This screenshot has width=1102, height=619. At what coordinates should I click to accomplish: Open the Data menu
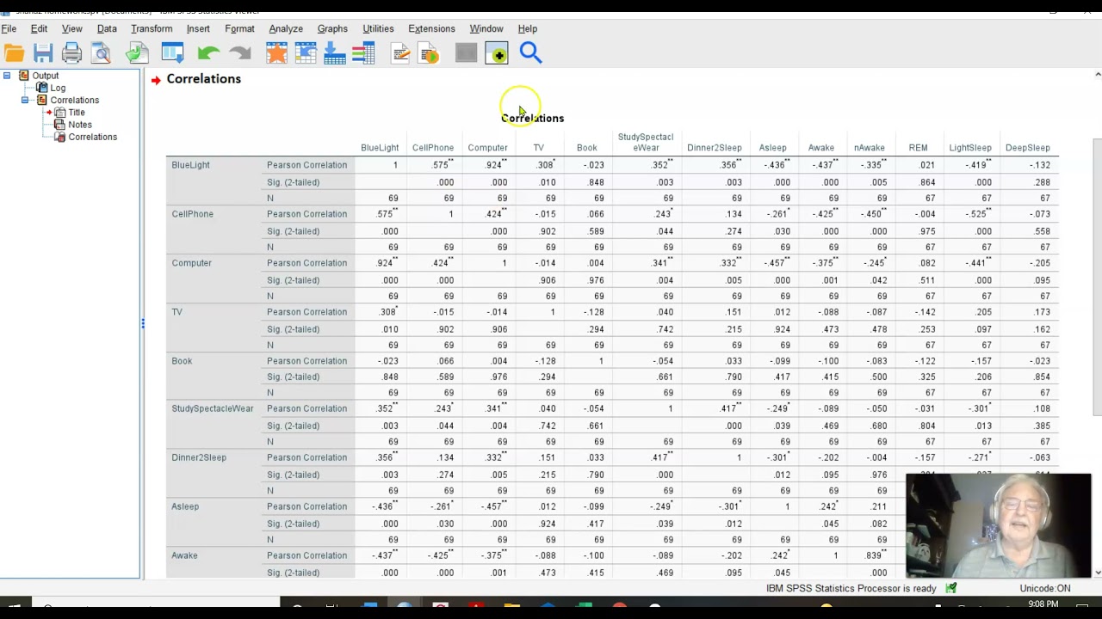(107, 28)
